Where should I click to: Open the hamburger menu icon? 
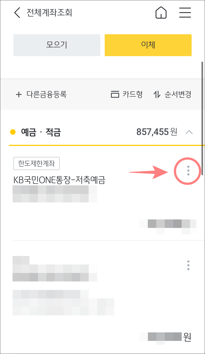[185, 13]
